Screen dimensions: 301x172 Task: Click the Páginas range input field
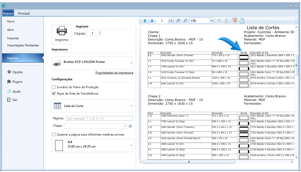pos(99,118)
